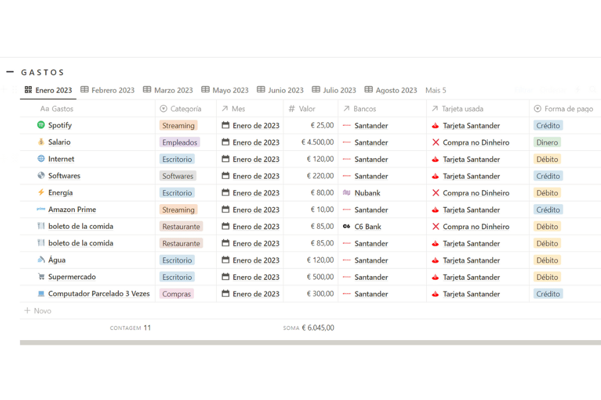Add a new row with Novo
The height and width of the screenshot is (400, 601).
pyautogui.click(x=38, y=311)
